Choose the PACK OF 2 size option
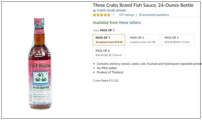The height and width of the screenshot is (120, 202). (x=143, y=40)
